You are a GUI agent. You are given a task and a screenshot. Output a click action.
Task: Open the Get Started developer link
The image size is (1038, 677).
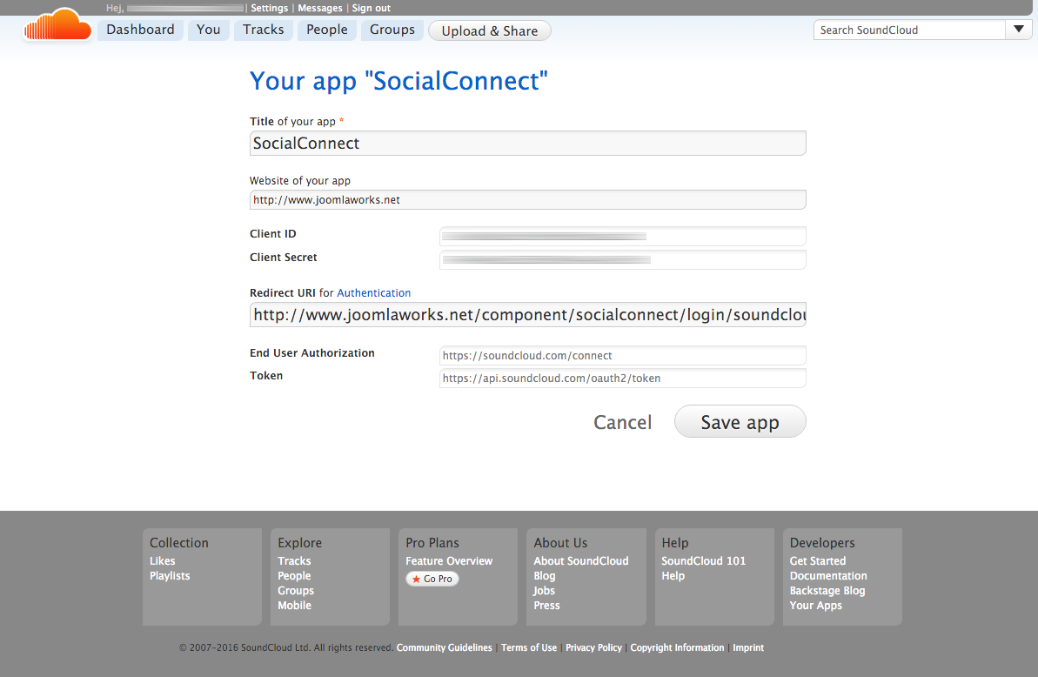pyautogui.click(x=818, y=560)
